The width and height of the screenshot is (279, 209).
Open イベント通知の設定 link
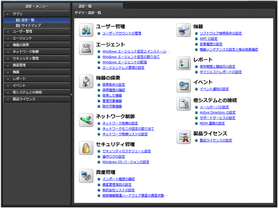[x=214, y=89]
